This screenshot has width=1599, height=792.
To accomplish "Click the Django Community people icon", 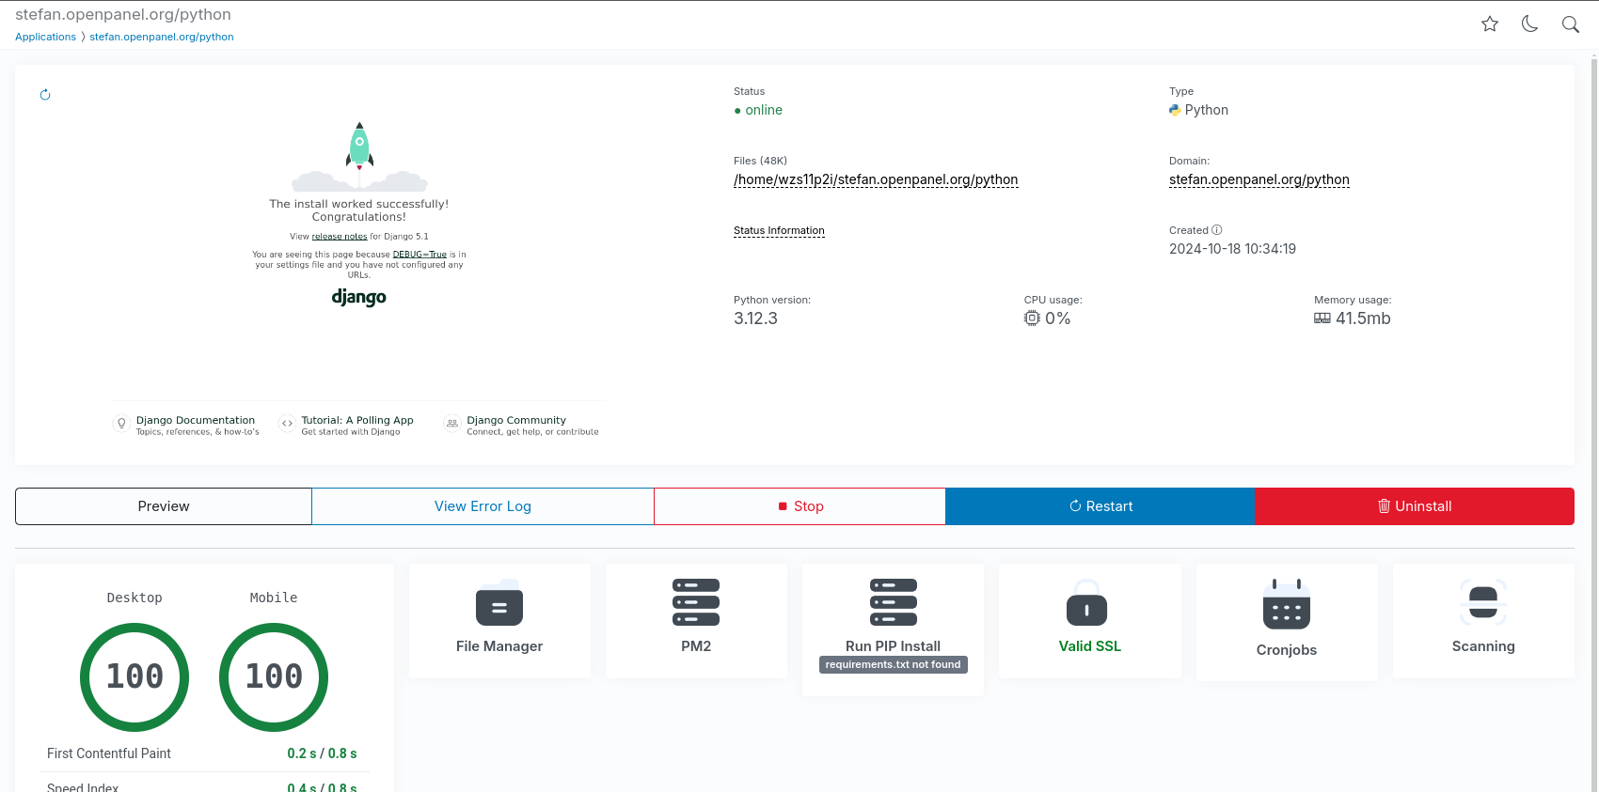I will (452, 424).
